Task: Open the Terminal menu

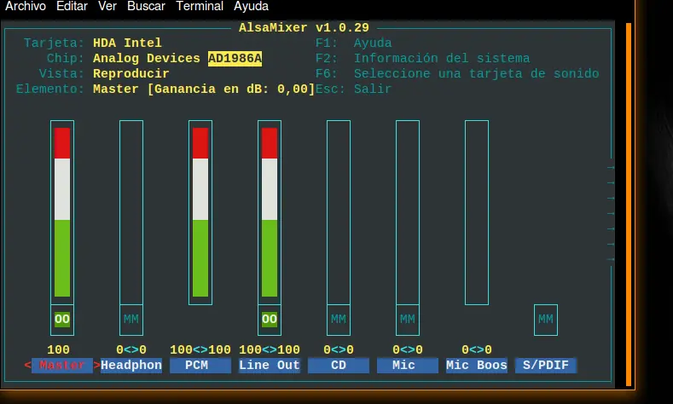Action: coord(200,7)
